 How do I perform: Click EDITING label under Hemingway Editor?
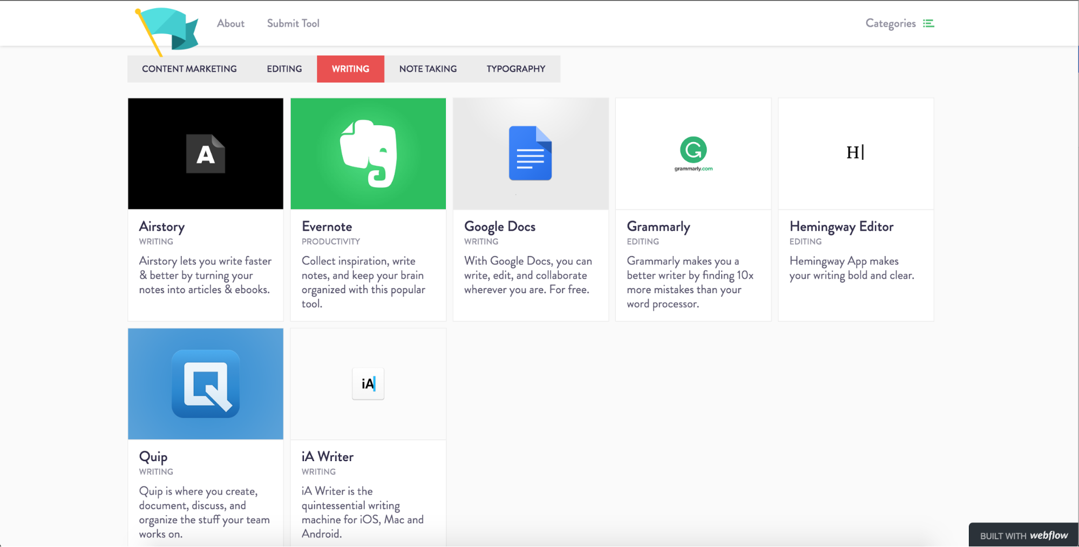(805, 241)
